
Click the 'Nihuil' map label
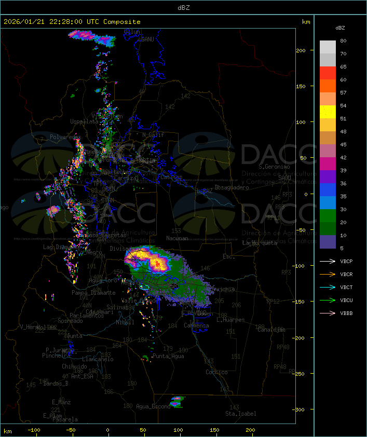tap(125, 322)
